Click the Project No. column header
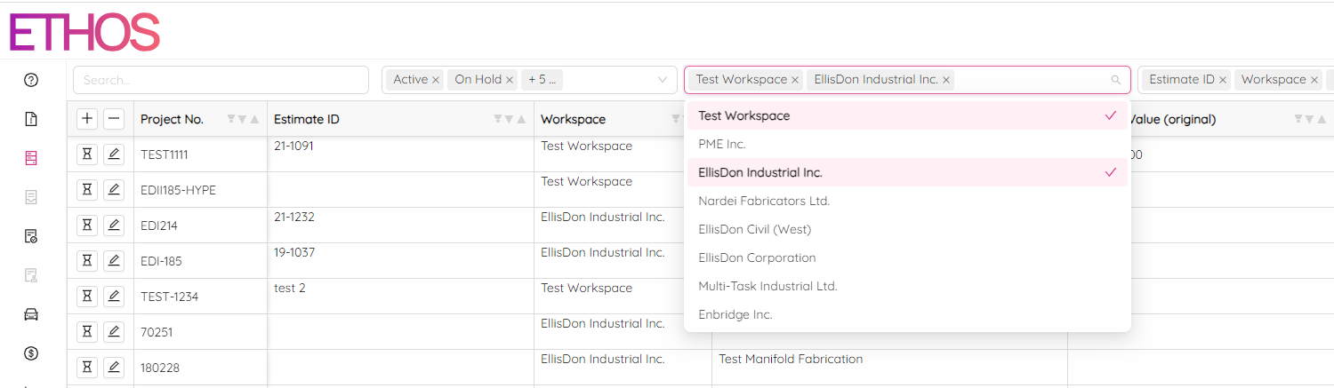Viewport: 1334px width, 388px height. 200,119
